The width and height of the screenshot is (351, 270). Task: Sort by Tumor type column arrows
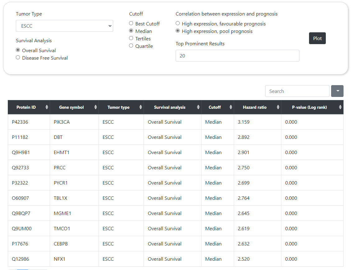[x=141, y=107]
